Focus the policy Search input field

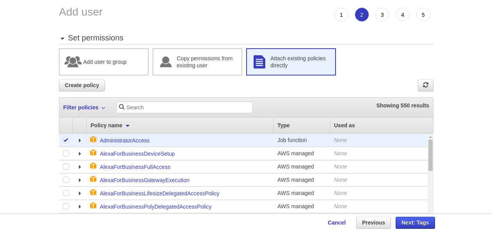[x=188, y=107]
